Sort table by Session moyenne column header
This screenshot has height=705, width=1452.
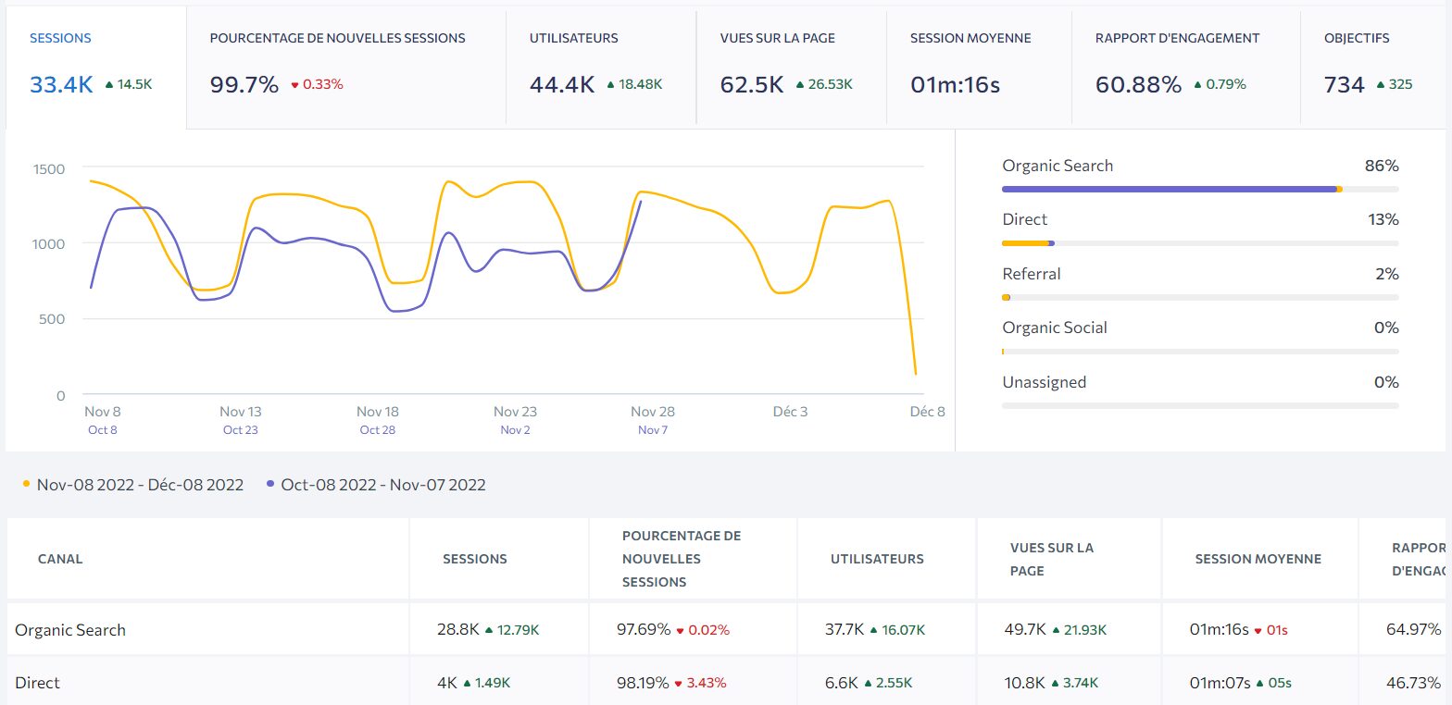coord(1258,559)
